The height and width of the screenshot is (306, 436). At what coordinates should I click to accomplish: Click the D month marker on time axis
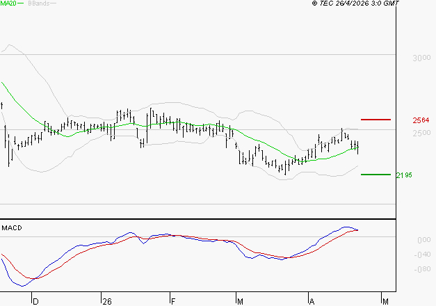(x=35, y=302)
